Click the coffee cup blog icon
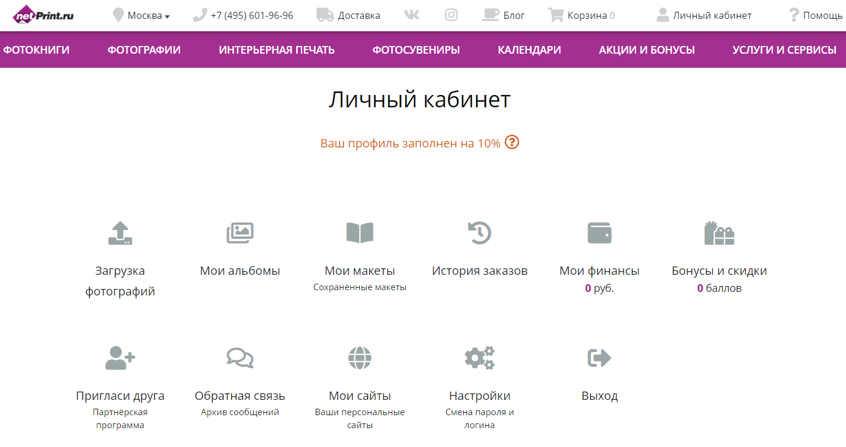846x447 pixels. (x=490, y=15)
